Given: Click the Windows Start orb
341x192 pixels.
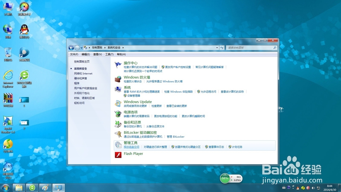Looking at the screenshot, I should (x=5, y=188).
